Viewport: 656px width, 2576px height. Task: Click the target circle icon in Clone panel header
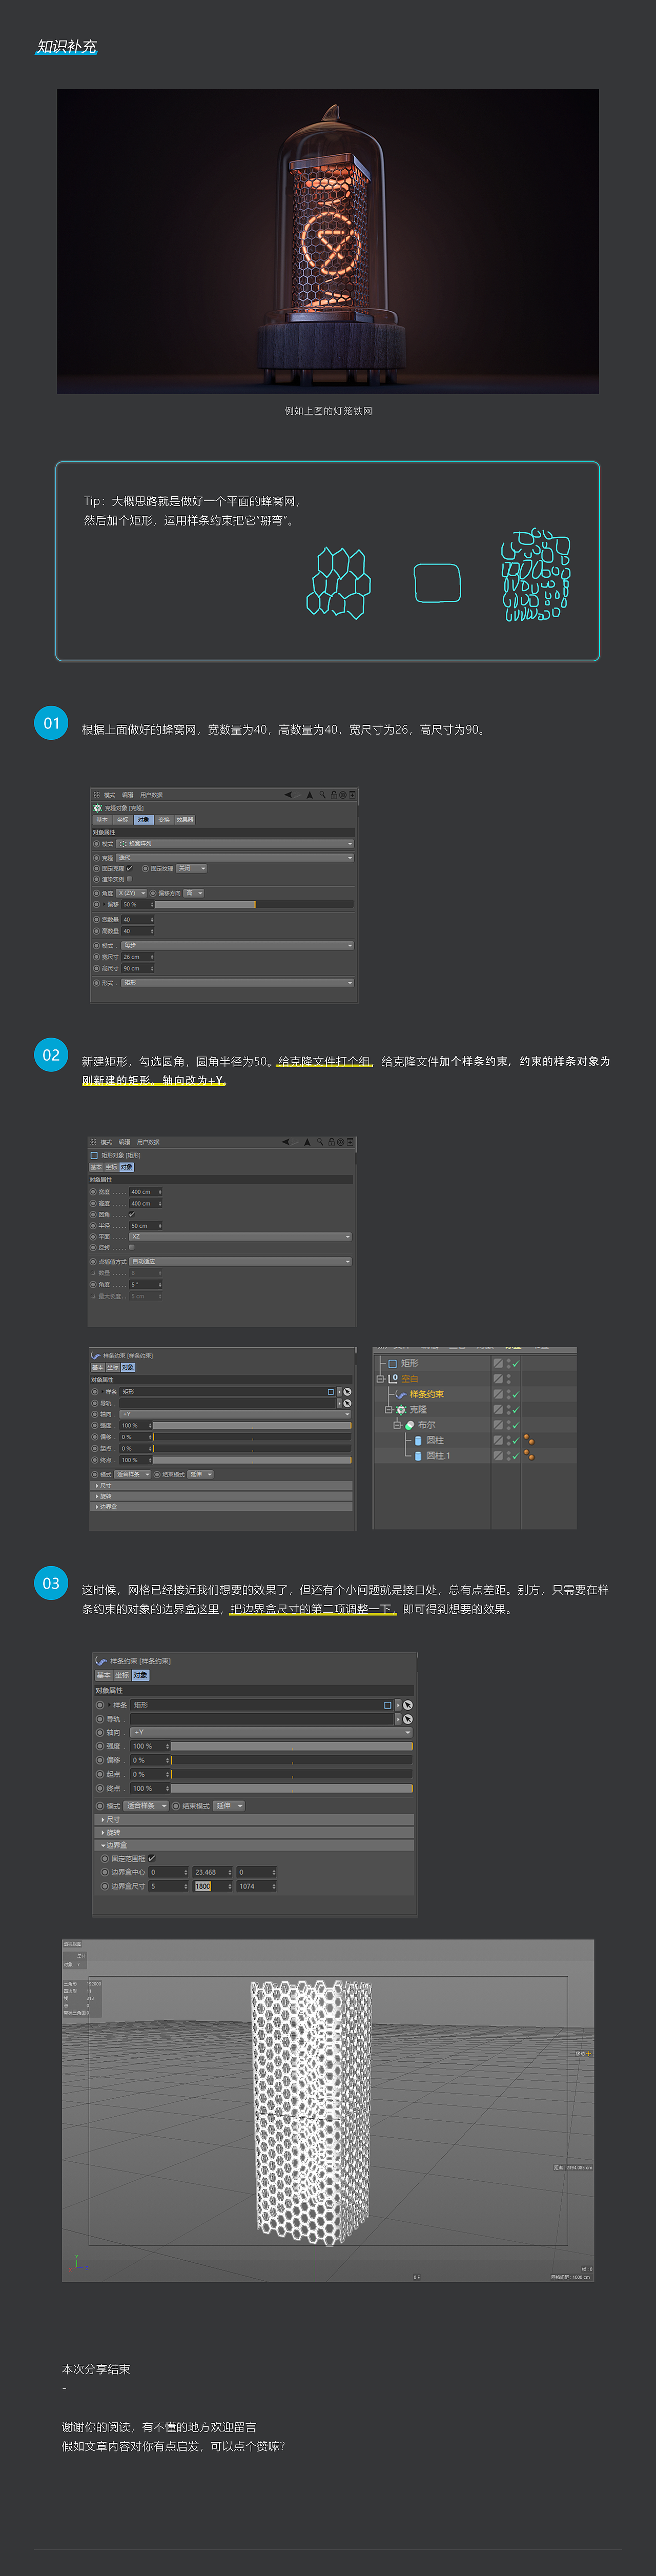[x=343, y=795]
